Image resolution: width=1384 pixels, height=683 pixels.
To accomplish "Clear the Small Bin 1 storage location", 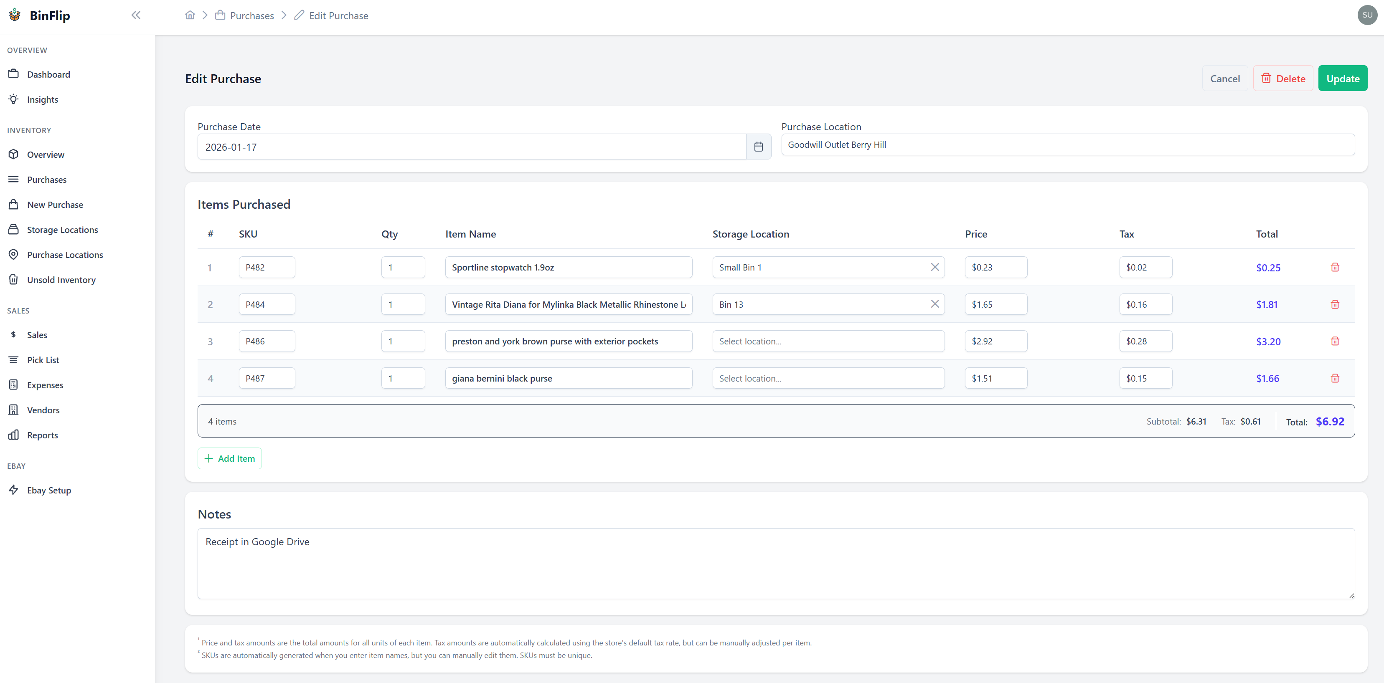I will click(935, 267).
